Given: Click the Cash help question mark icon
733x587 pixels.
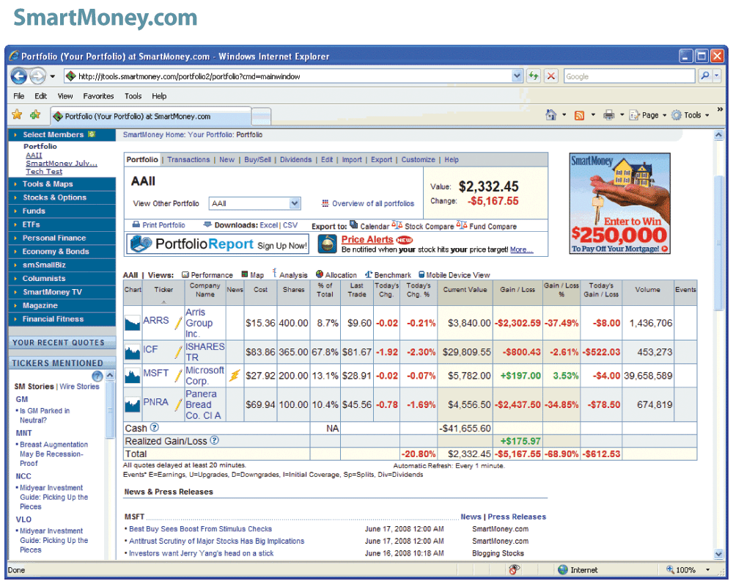Looking at the screenshot, I should point(155,428).
